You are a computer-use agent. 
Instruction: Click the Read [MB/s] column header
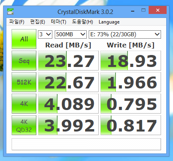[68, 45]
